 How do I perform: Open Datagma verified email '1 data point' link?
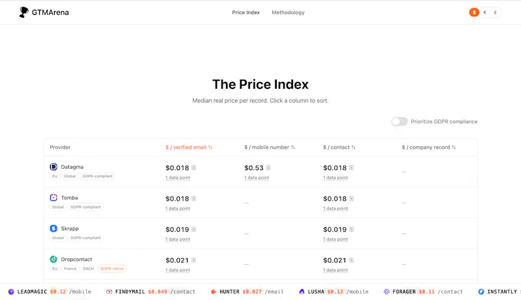pos(178,177)
